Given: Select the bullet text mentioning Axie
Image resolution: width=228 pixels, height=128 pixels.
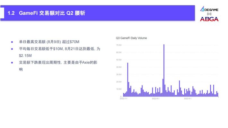Looking at the screenshot, I should pyautogui.click(x=58, y=66).
